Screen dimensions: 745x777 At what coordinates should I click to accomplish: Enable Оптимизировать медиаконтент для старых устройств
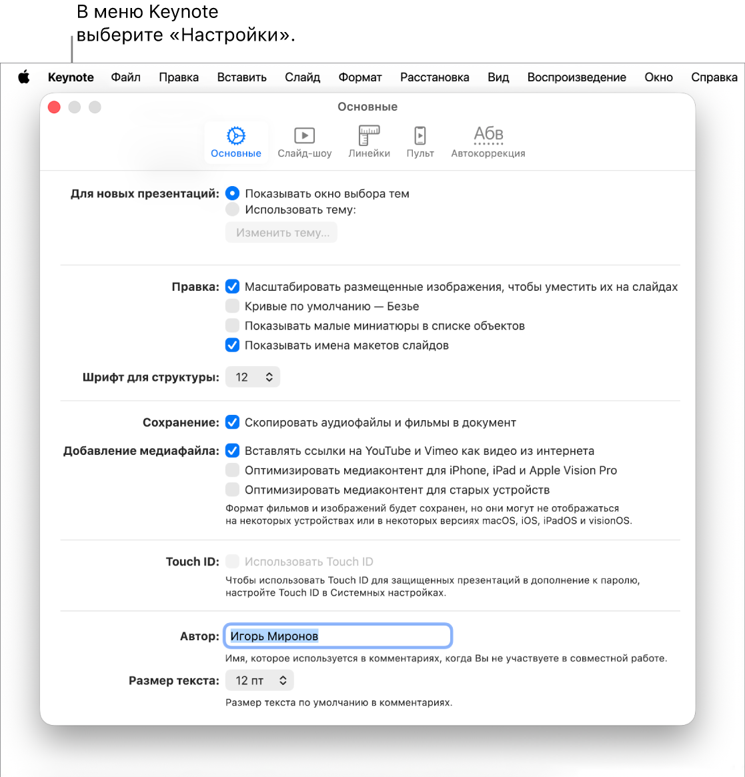[232, 490]
